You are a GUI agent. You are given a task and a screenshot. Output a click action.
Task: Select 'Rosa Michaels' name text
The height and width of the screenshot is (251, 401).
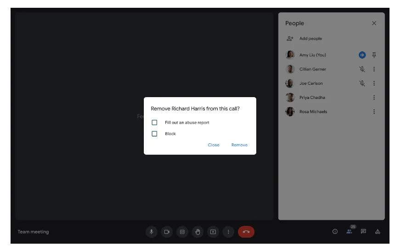click(x=313, y=111)
